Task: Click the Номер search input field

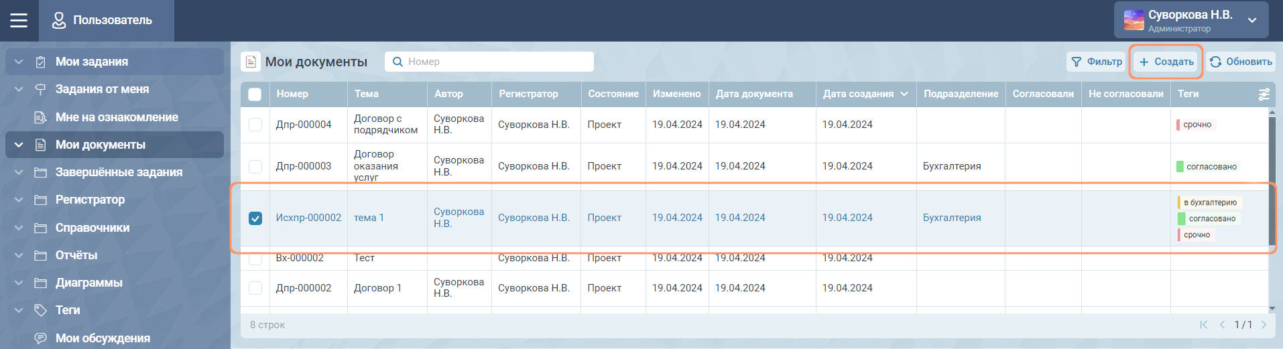Action: [x=496, y=62]
